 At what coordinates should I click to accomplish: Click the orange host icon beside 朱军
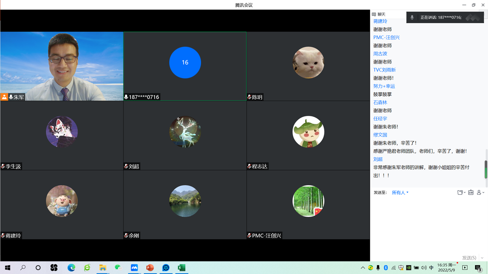click(x=4, y=97)
